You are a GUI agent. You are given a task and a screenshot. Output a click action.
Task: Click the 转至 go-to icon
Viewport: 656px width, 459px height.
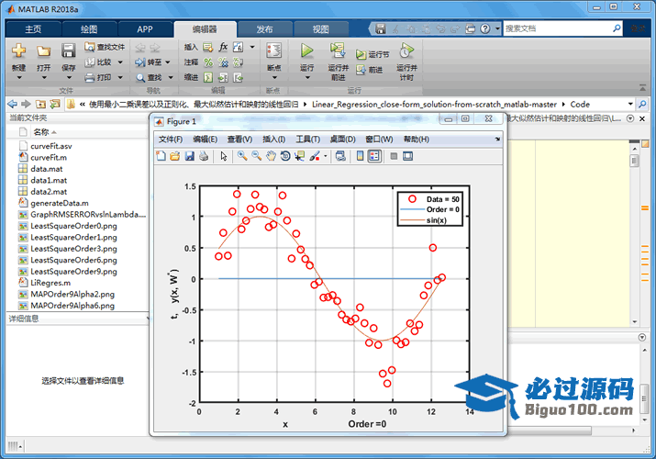pos(140,62)
